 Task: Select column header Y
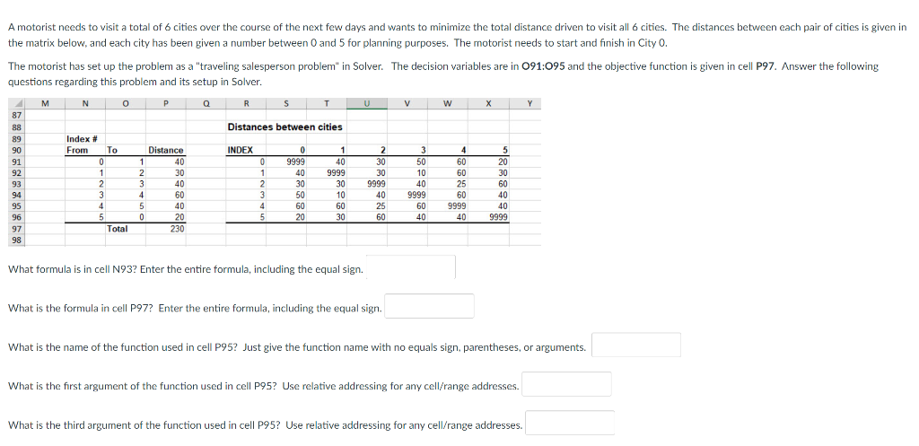coord(530,104)
